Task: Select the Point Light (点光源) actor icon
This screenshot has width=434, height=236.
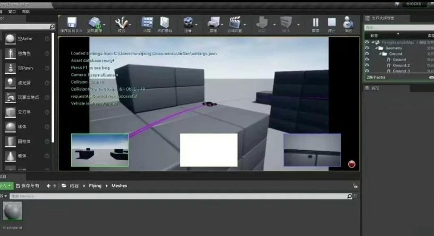Action: pyautogui.click(x=10, y=83)
